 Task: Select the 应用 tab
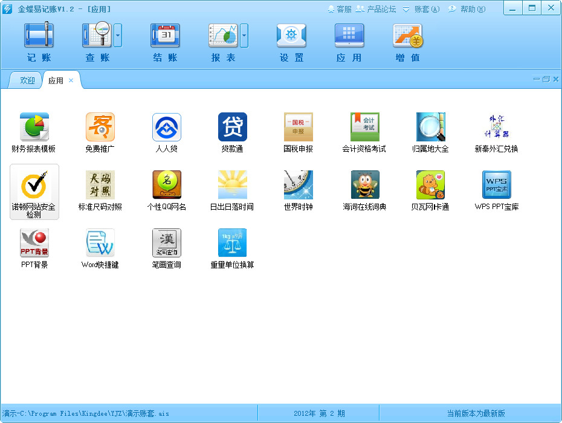point(56,80)
